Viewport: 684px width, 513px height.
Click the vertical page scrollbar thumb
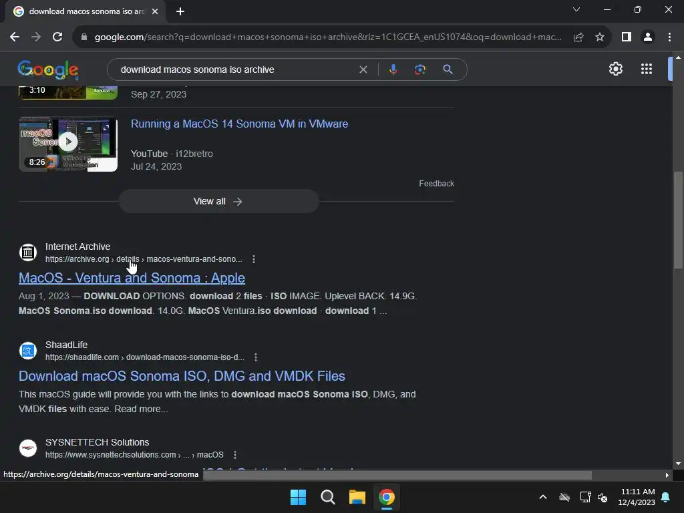pos(678,220)
